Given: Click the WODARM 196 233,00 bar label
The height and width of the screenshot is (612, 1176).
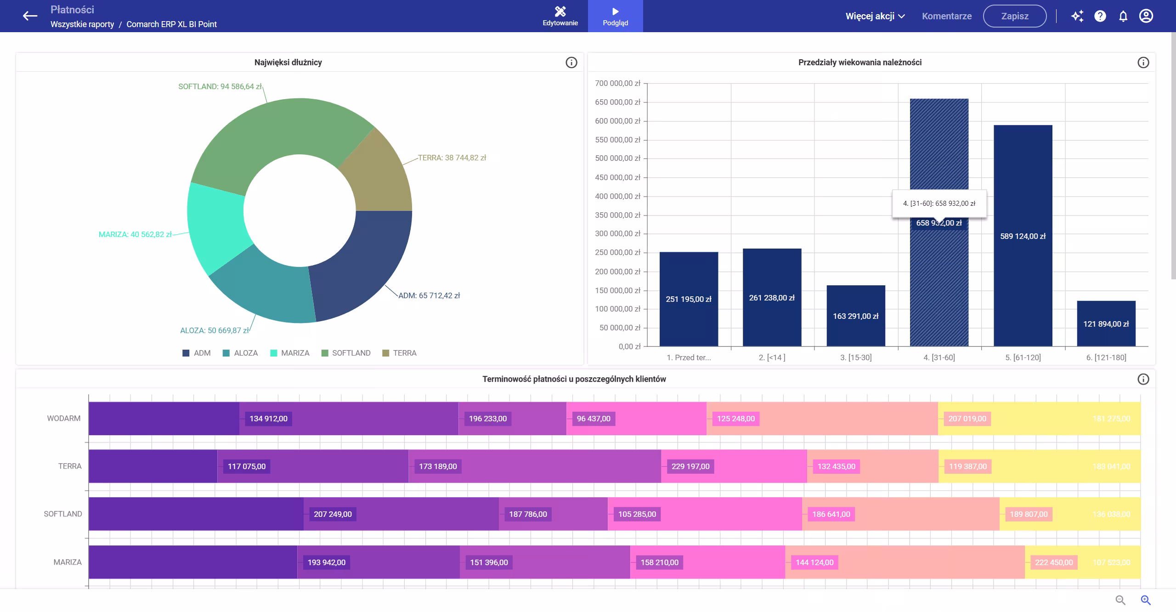Looking at the screenshot, I should click(488, 419).
